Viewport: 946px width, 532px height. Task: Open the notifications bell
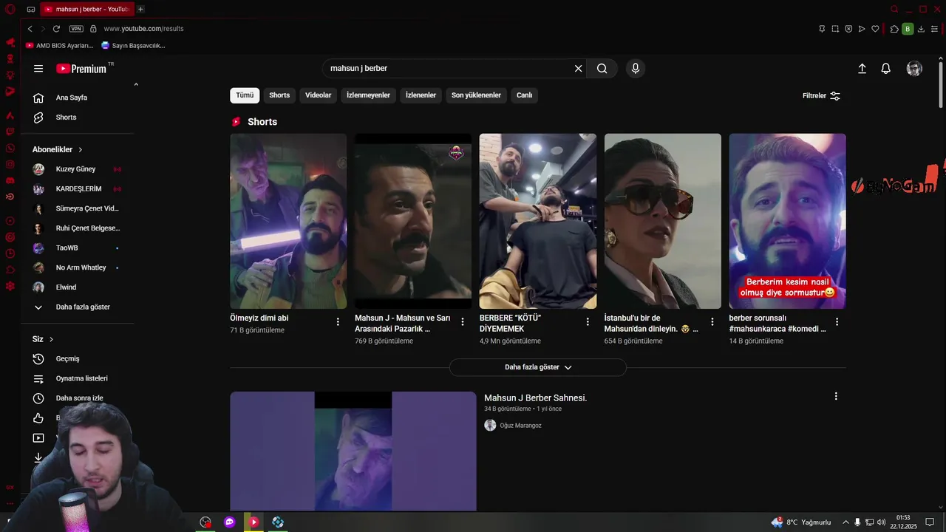885,69
